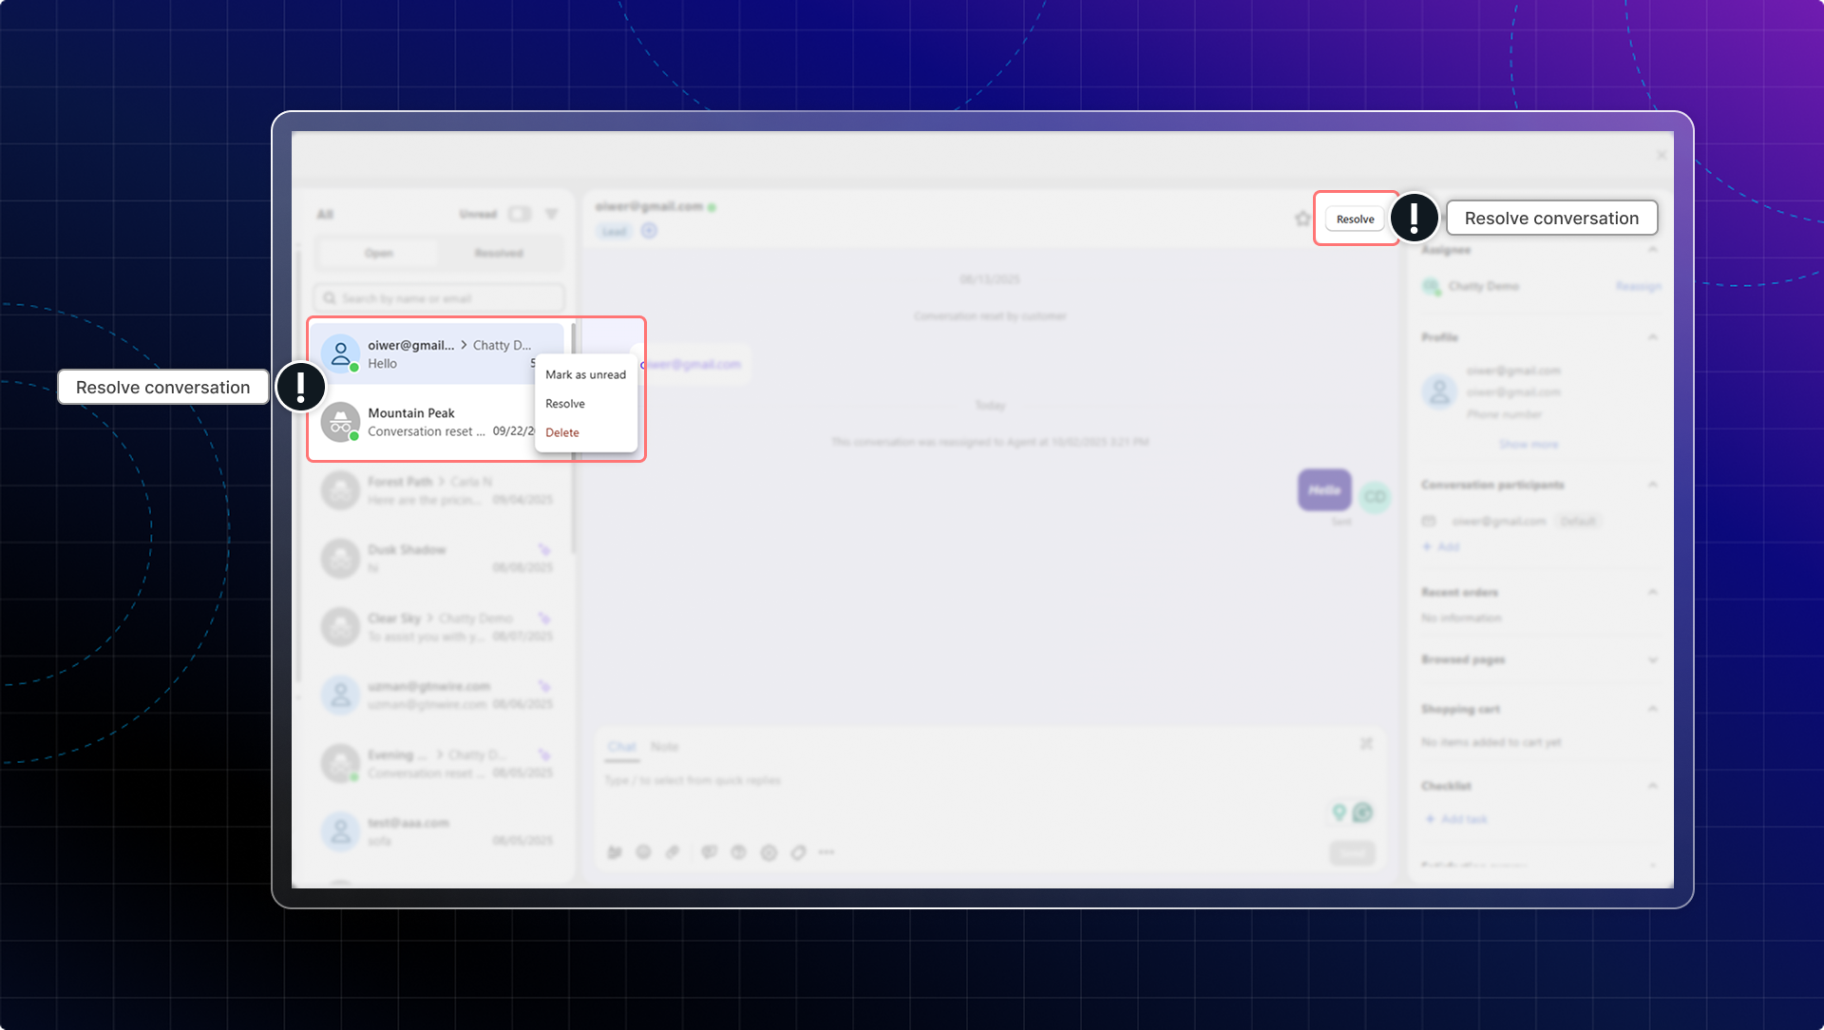Click the three-dots icon in message toolbar
This screenshot has width=1824, height=1030.
tap(826, 852)
